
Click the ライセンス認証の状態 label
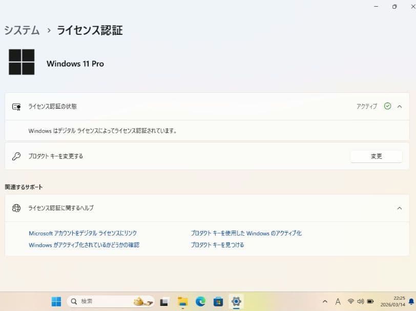pos(53,107)
